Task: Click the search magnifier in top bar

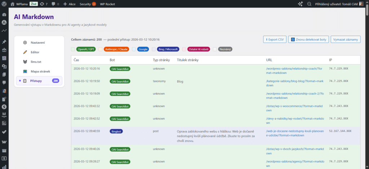Action: (309, 4)
